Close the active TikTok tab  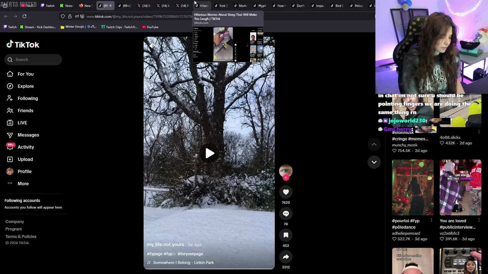point(111,6)
